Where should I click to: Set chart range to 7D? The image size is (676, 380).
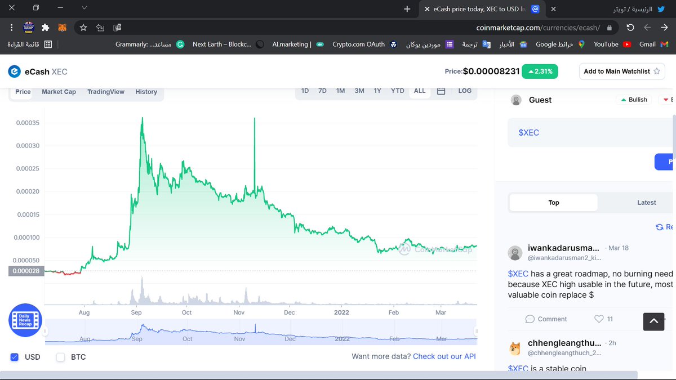click(322, 91)
